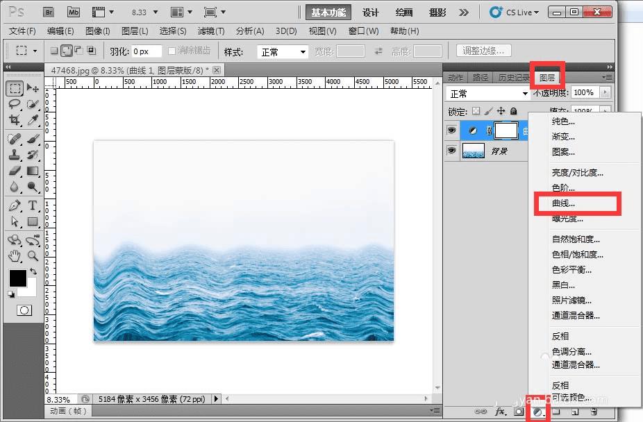Image resolution: width=643 pixels, height=422 pixels.
Task: Open the 滤镜(T) menu
Action: coord(211,31)
